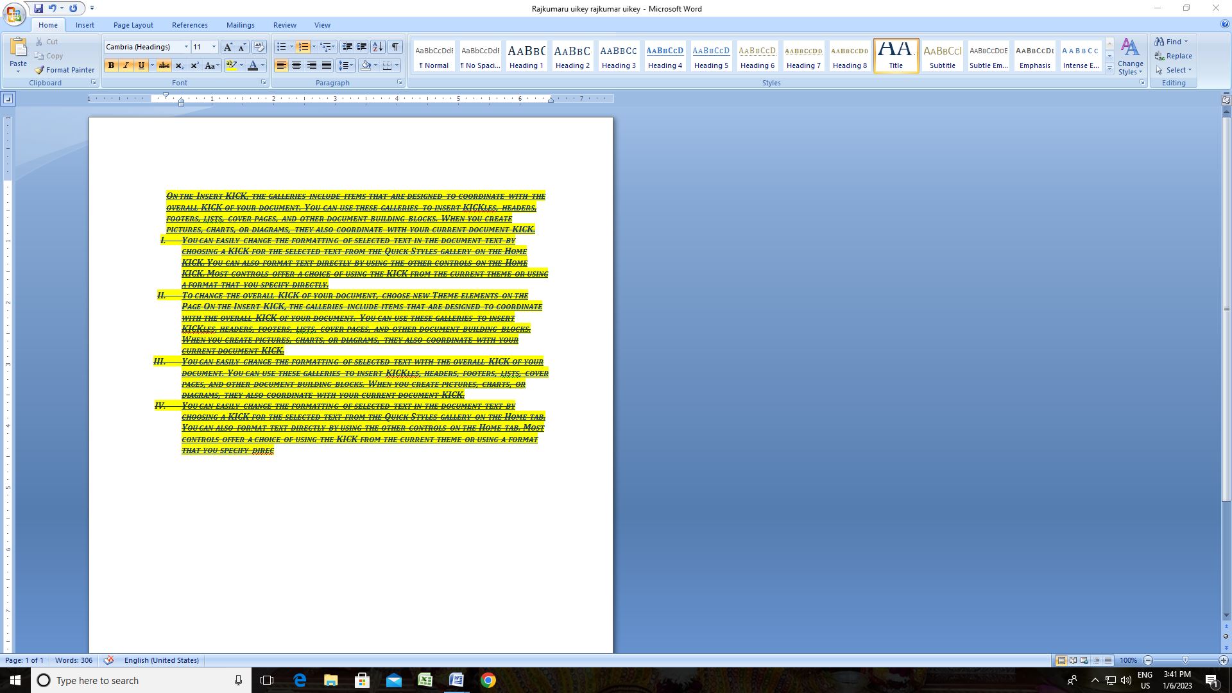Toggle Strikethrough formatting button
The height and width of the screenshot is (693, 1232).
[164, 65]
